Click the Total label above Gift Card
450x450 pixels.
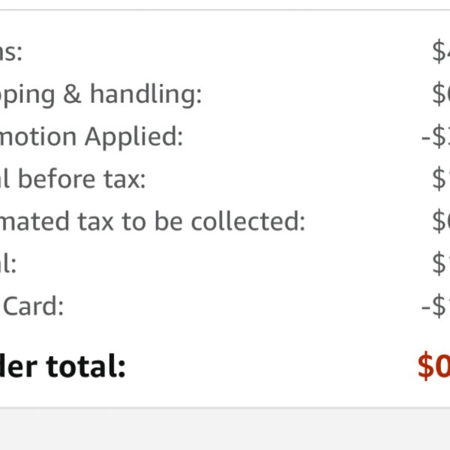8,263
